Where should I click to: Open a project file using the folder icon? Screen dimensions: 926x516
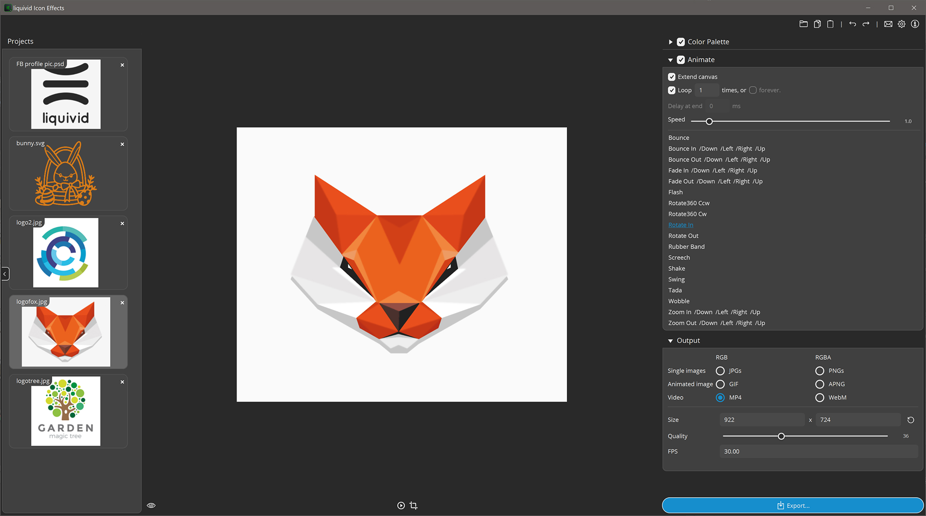803,24
